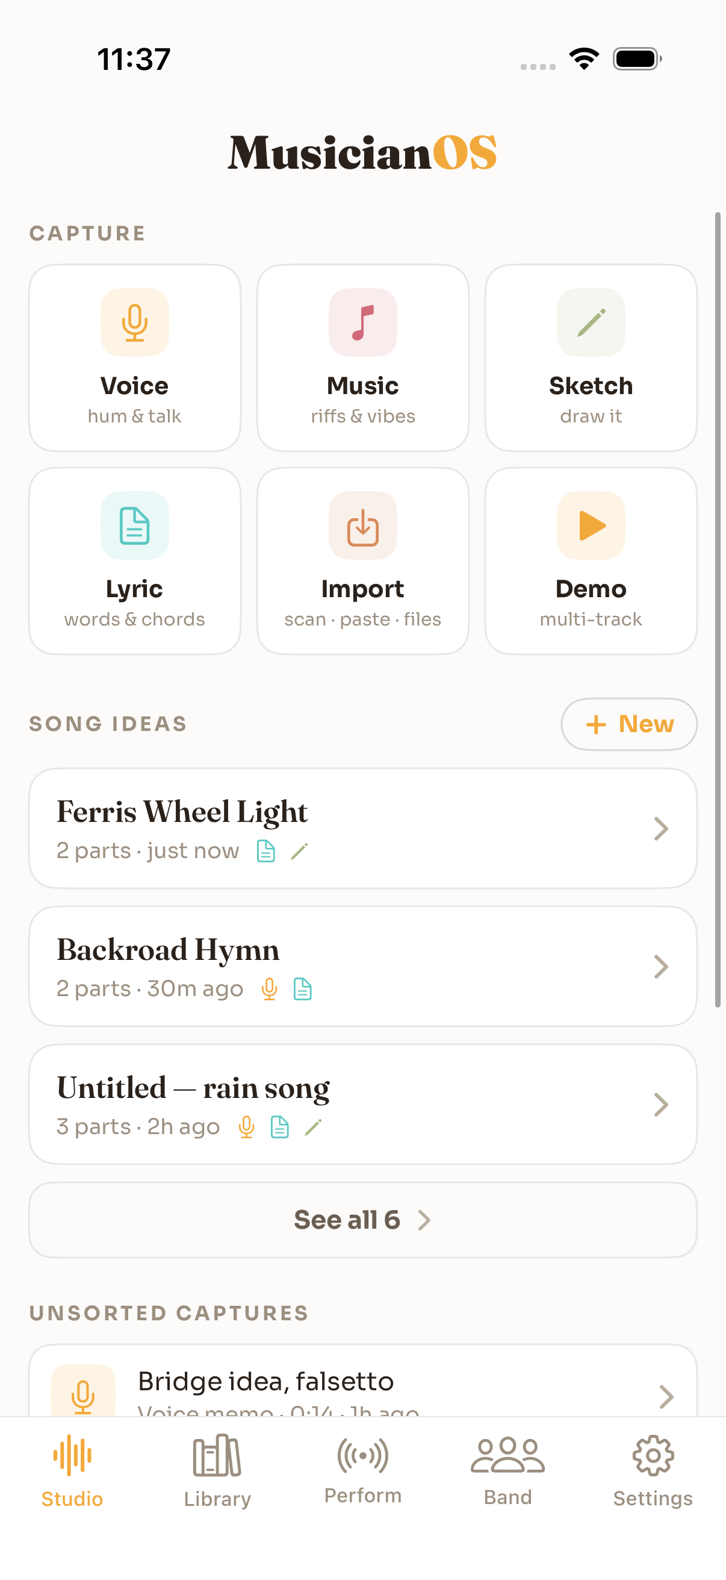726x1580 pixels.
Task: Switch to the Library tab
Action: coord(217,1471)
